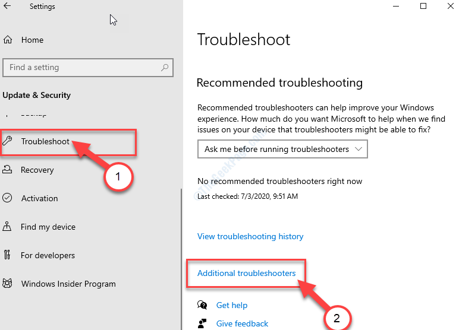Click the Find my device icon

click(x=8, y=227)
